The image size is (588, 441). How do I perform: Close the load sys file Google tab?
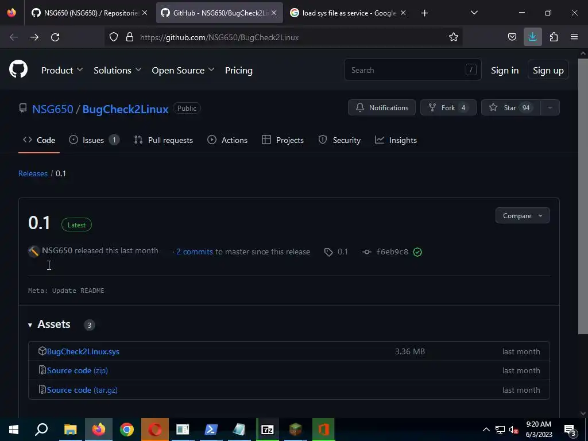click(x=403, y=13)
